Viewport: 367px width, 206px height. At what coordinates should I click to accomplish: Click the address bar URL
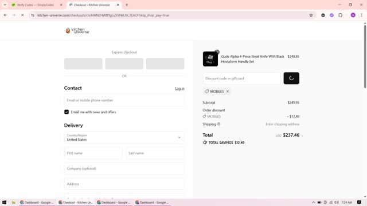[x=103, y=15]
